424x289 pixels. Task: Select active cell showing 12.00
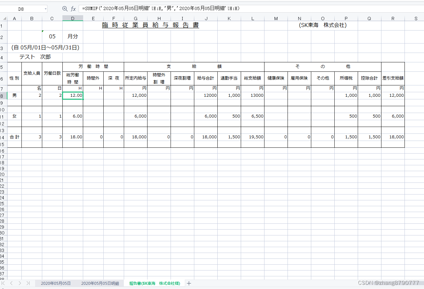pos(73,95)
